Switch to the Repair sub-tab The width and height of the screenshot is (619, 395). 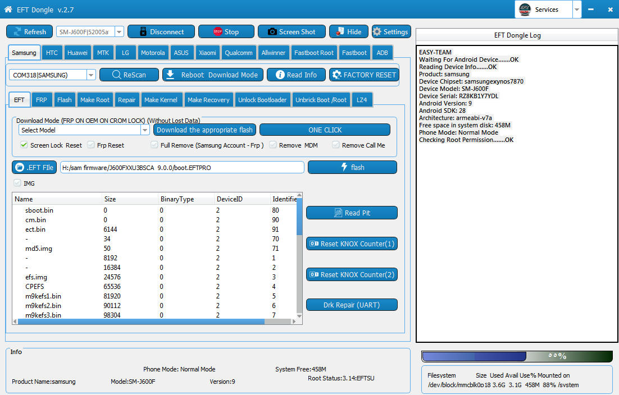coord(127,100)
